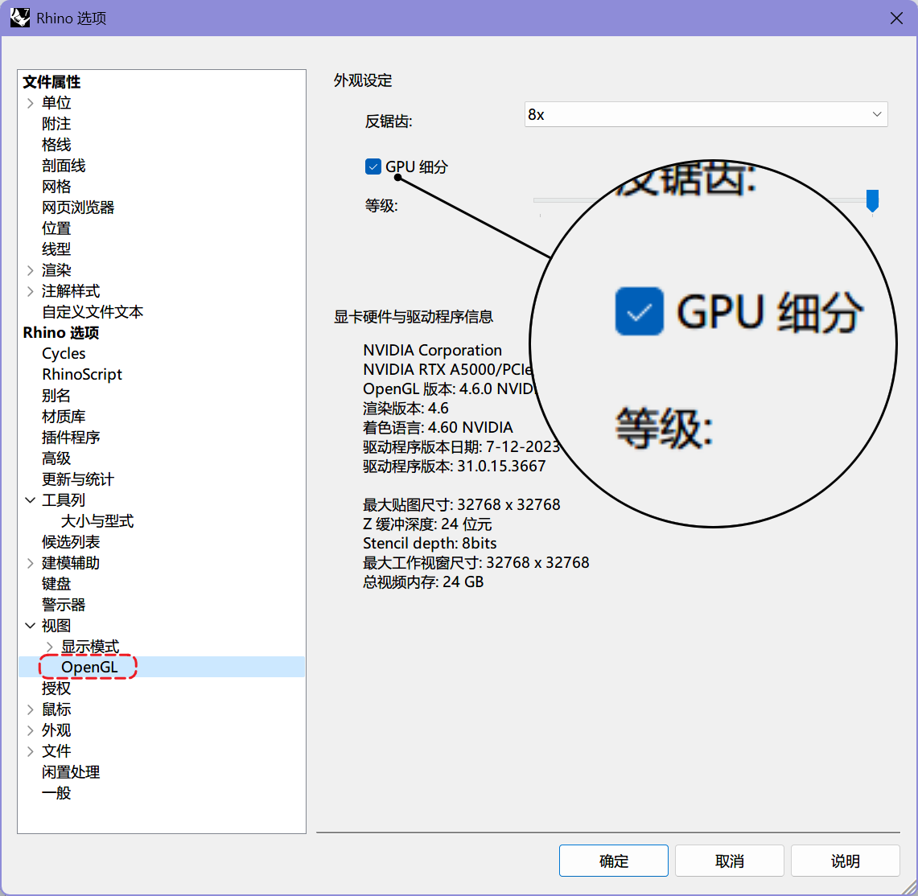Click the 显卡硬件与驱动程序信息 heading
Viewport: 918px width, 896px height.
click(x=414, y=317)
